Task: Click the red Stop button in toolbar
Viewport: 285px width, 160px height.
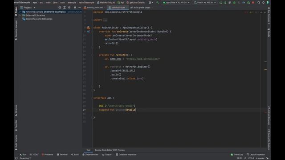Action: [253, 3]
